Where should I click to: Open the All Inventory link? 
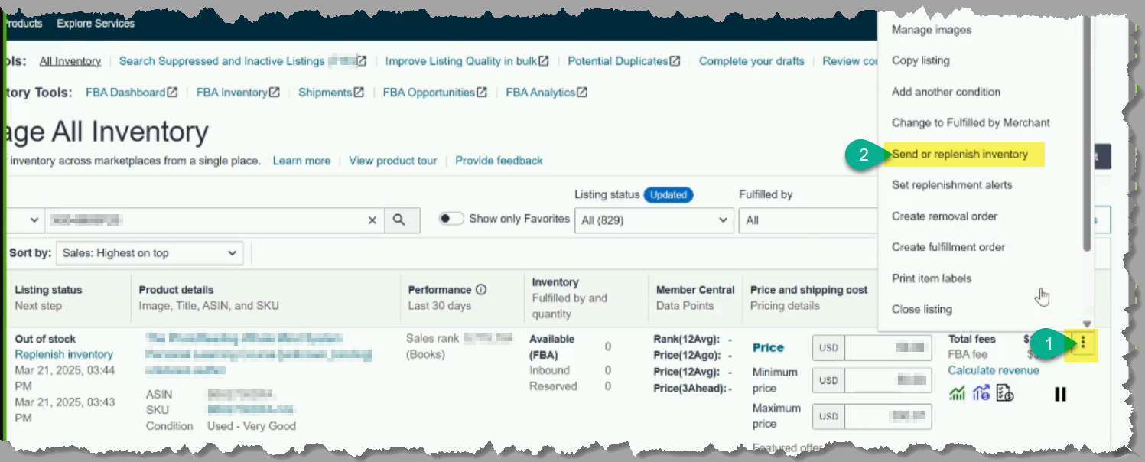tap(70, 61)
